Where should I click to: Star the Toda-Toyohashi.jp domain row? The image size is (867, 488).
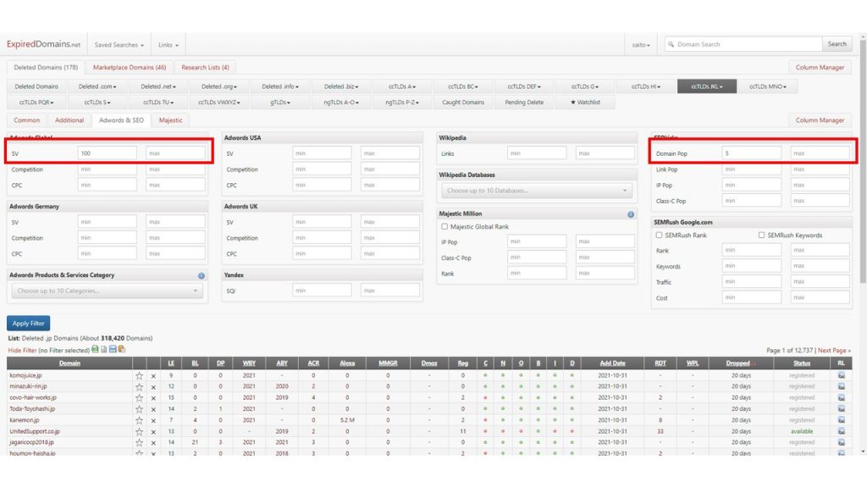click(x=140, y=409)
